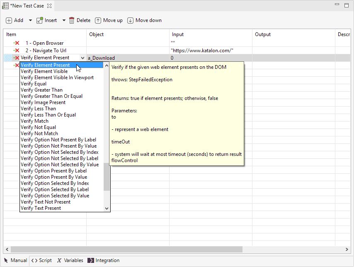This screenshot has width=354, height=267.
Task: Choose Verify Option Not Selected By Label
Action: pyautogui.click(x=62, y=158)
